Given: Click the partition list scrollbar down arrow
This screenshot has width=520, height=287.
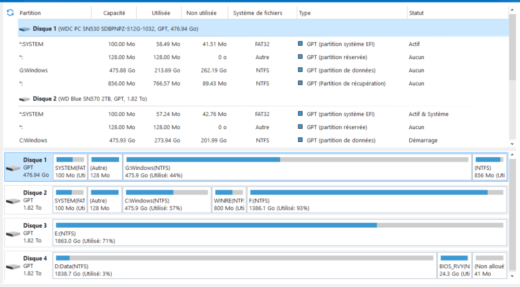Looking at the screenshot, I should click(x=512, y=144).
